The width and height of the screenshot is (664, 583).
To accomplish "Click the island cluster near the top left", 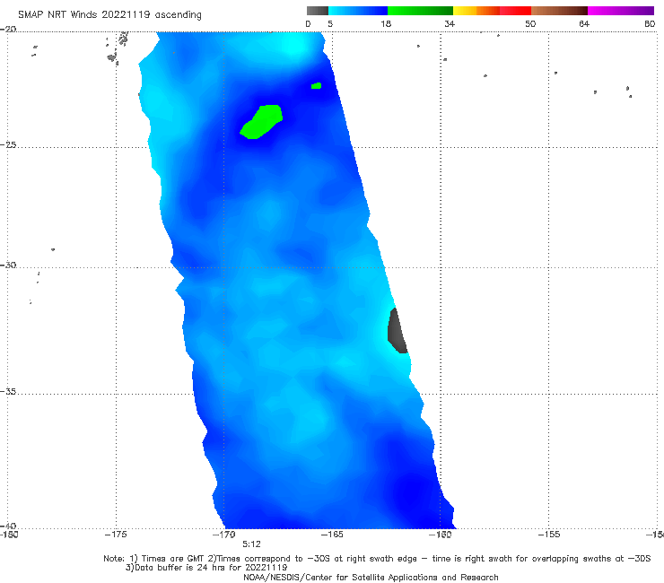I will tap(118, 48).
